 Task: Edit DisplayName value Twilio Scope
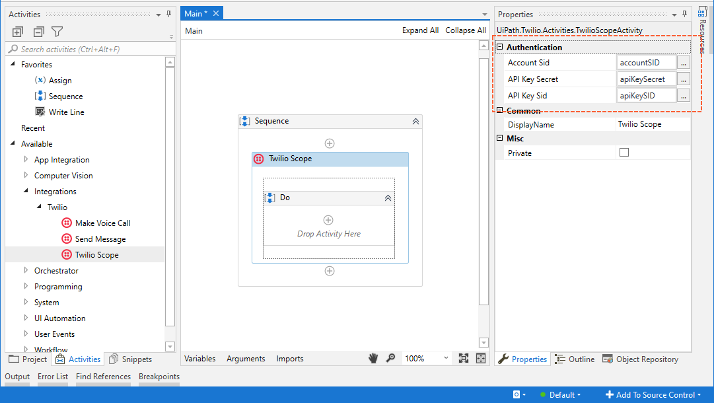tap(653, 124)
